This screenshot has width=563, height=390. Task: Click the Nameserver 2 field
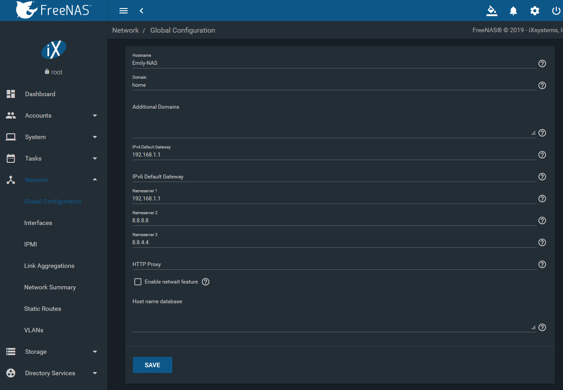click(x=334, y=220)
